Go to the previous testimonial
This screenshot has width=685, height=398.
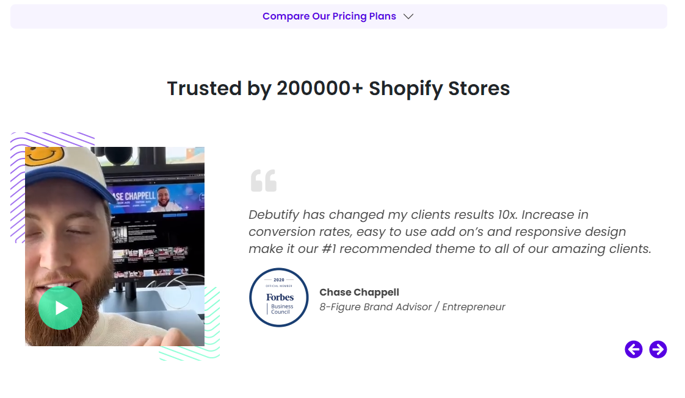634,349
